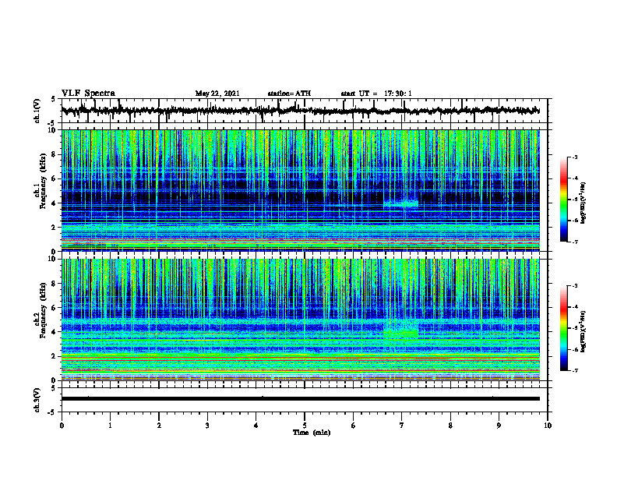Click inside the ch.1 spectrogram panel

(x=300, y=190)
